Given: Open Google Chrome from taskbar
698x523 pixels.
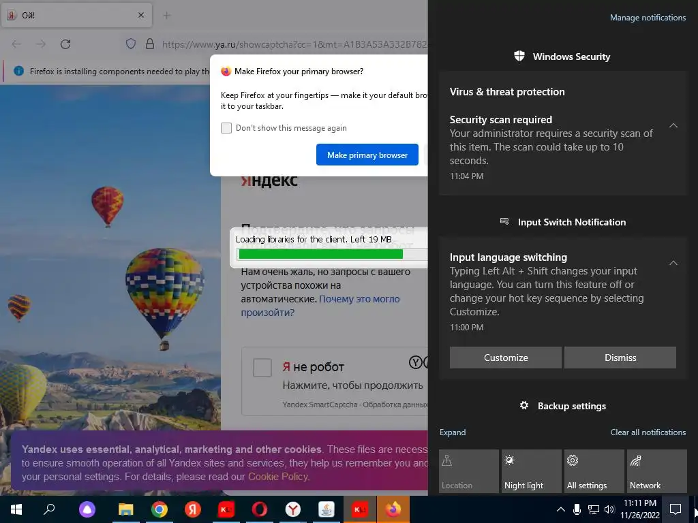Looking at the screenshot, I should click(160, 509).
